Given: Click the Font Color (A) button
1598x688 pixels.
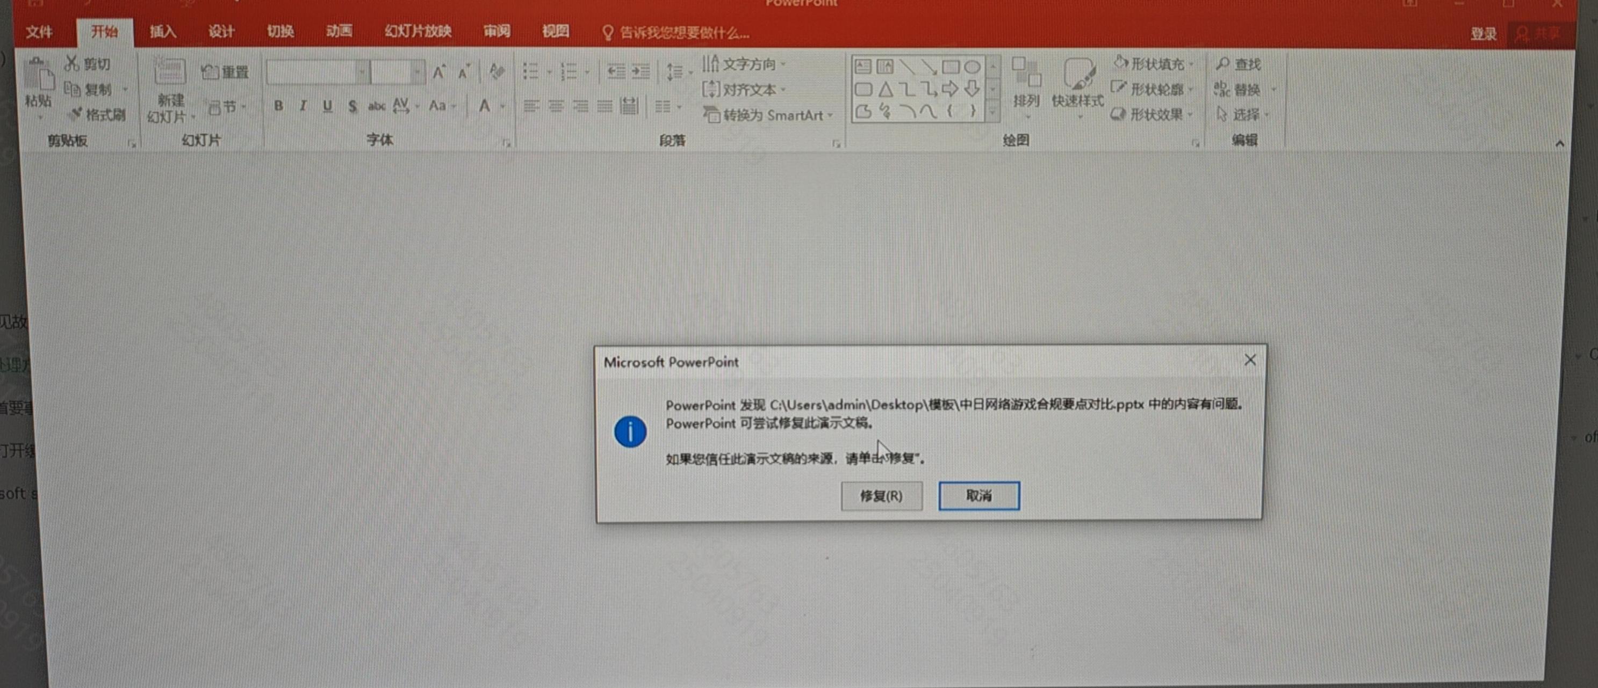Looking at the screenshot, I should 485,106.
